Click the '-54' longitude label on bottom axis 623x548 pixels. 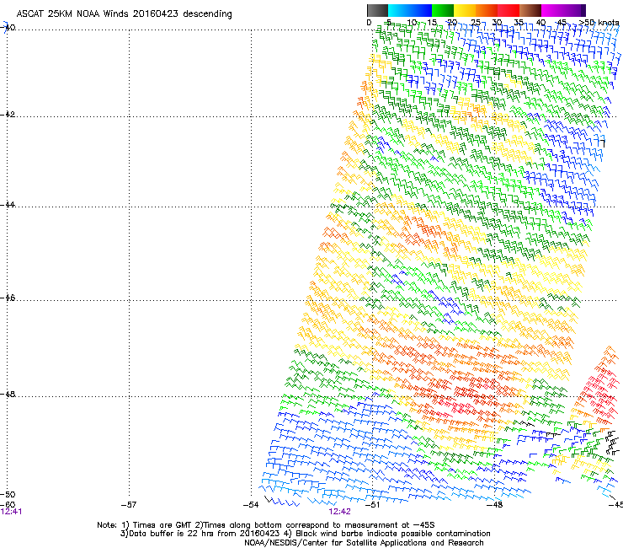pyautogui.click(x=251, y=505)
